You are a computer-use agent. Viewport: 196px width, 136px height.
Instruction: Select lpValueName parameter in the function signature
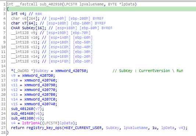pyautogui.click(x=92, y=4)
